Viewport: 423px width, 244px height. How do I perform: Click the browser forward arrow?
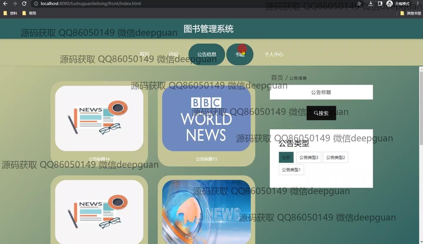point(15,4)
